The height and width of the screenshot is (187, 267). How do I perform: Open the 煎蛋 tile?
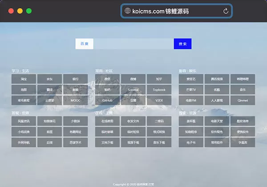pyautogui.click(x=50, y=132)
